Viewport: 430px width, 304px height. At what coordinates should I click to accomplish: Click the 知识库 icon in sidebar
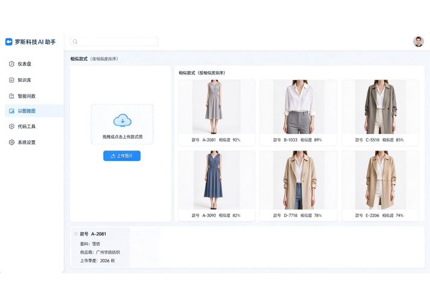(11, 80)
